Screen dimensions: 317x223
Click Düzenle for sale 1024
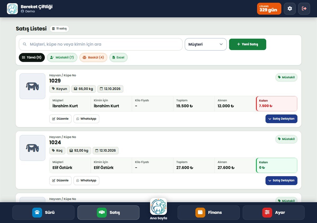click(x=60, y=180)
